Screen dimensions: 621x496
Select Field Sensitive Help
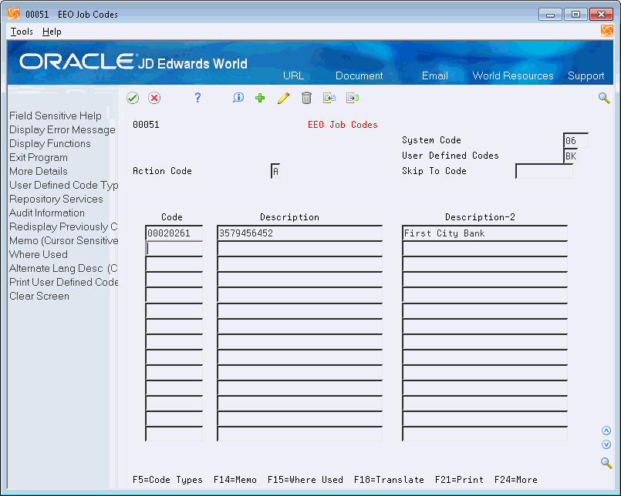pos(56,116)
